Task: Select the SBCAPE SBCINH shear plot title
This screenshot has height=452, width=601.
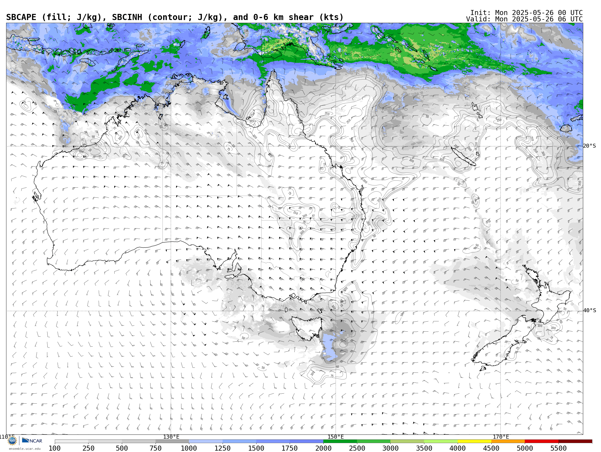Action: pyautogui.click(x=175, y=17)
